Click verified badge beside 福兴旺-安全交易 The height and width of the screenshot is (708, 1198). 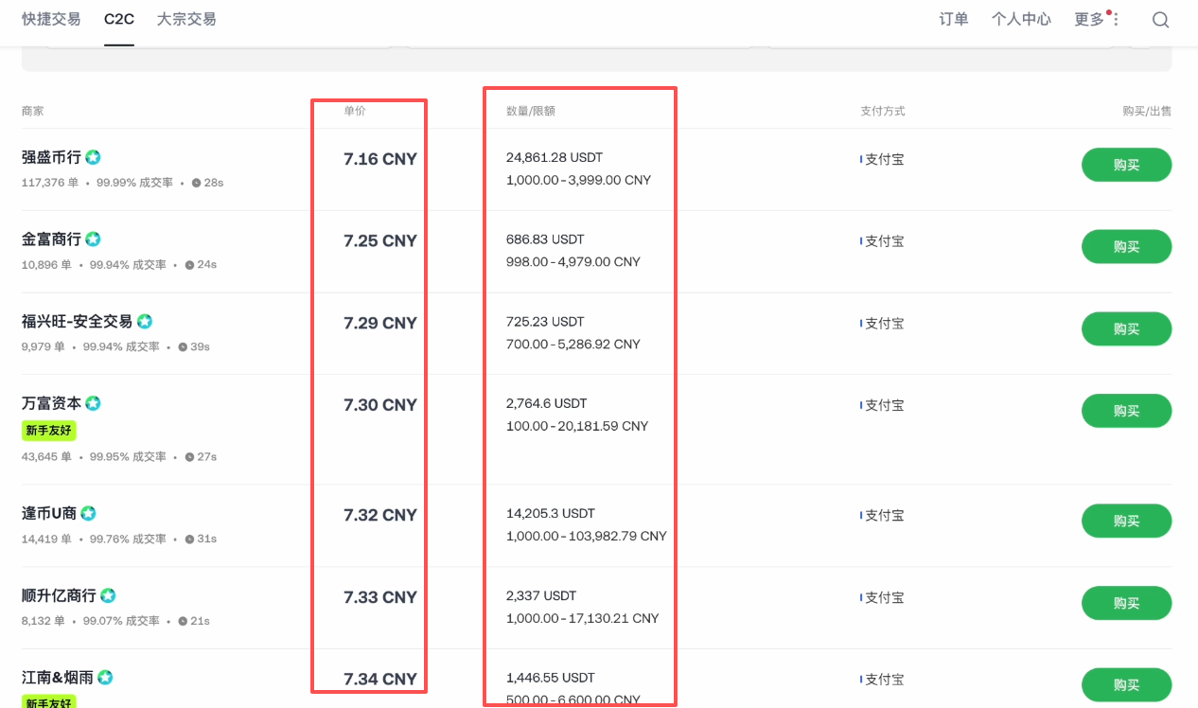click(145, 322)
